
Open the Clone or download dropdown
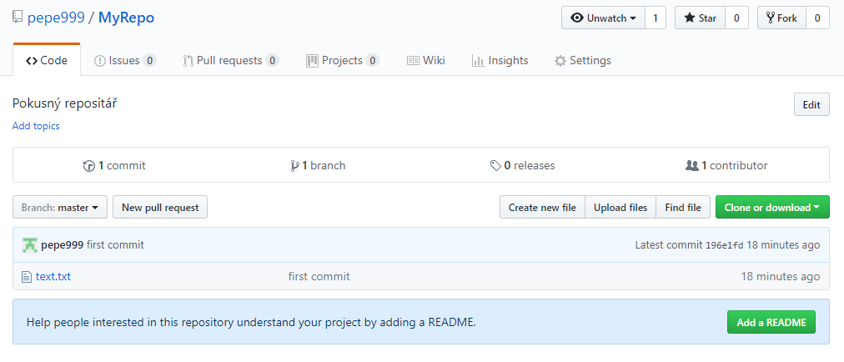coord(772,208)
